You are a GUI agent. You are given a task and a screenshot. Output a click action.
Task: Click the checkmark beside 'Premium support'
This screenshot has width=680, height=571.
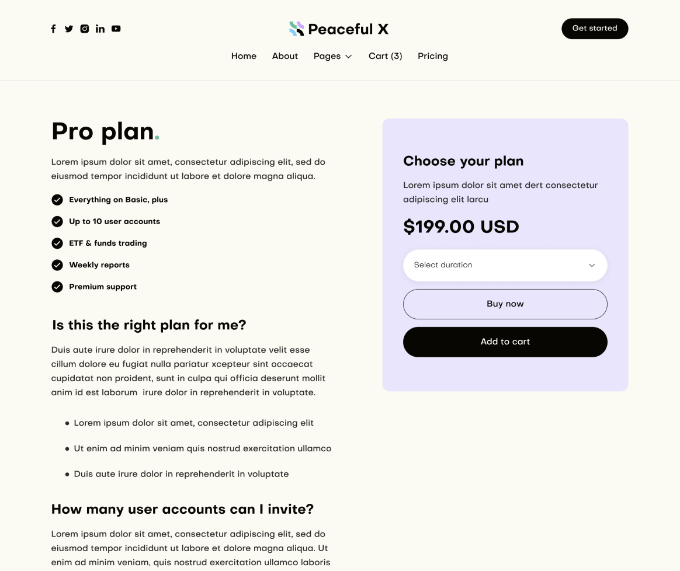point(57,287)
